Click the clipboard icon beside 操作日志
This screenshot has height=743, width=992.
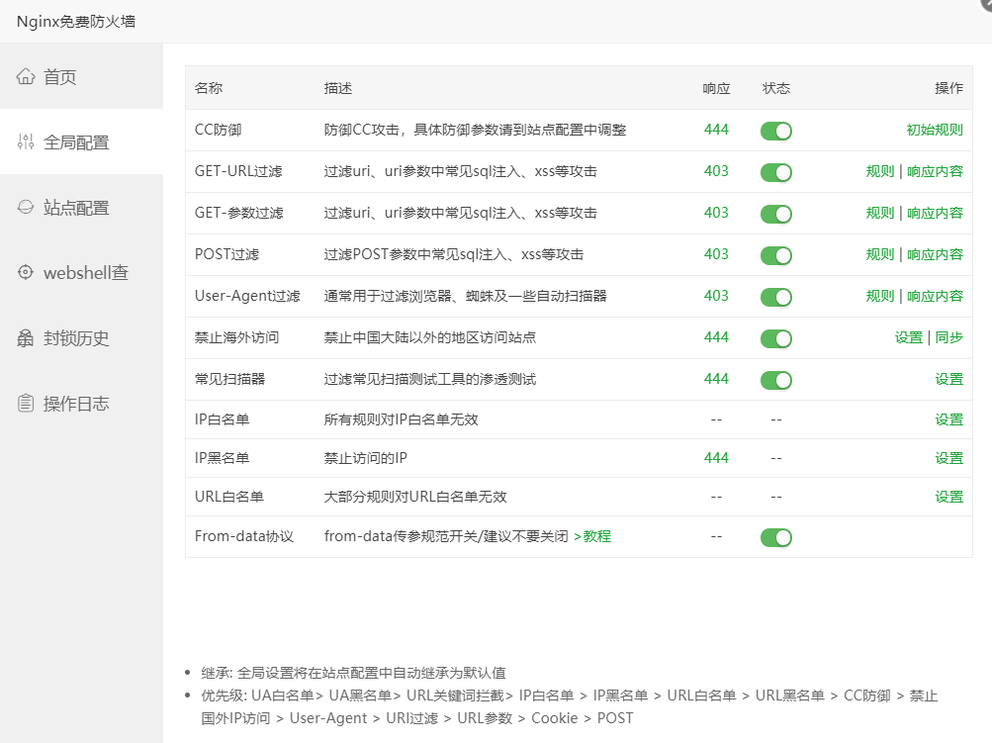[26, 403]
